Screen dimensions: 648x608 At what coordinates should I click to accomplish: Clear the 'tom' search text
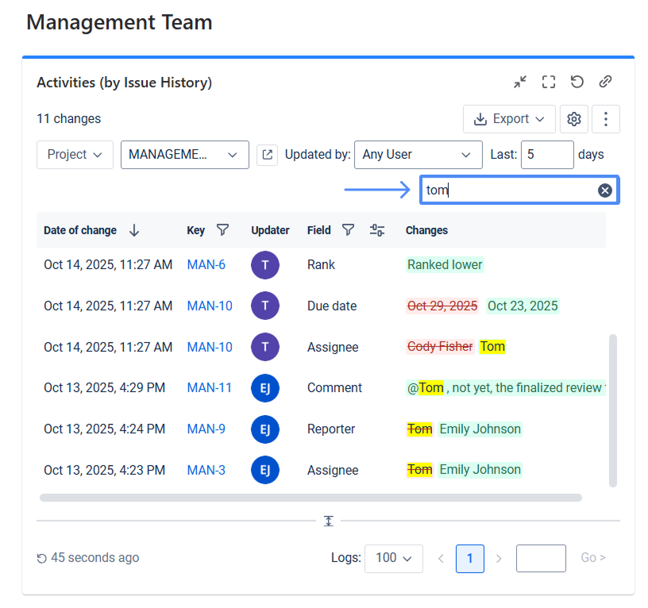[x=604, y=190]
